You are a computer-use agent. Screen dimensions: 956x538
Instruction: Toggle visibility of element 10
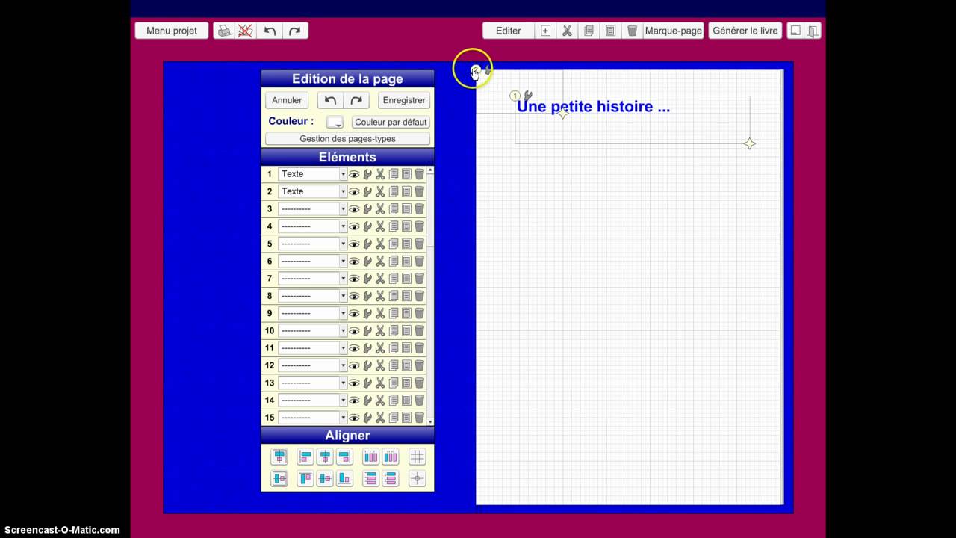click(354, 331)
